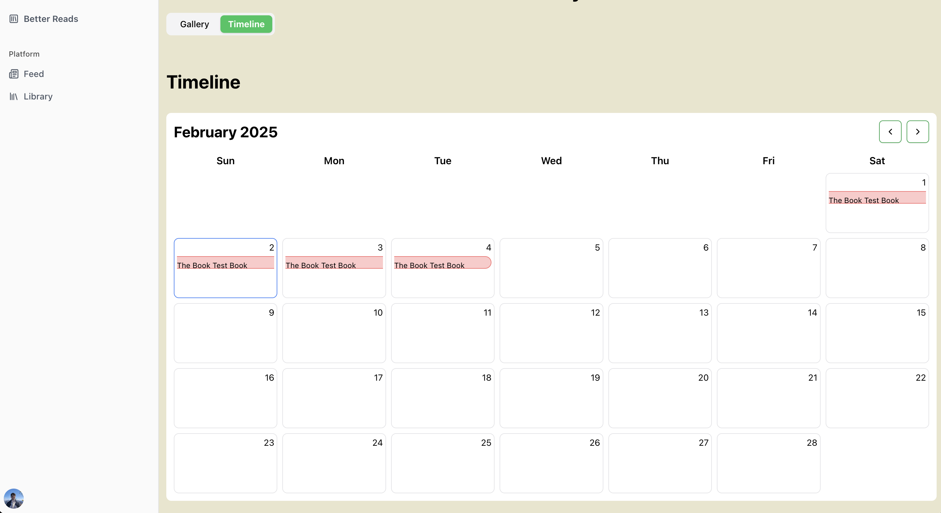941x513 pixels.
Task: Switch to the Gallery view
Action: [x=194, y=24]
